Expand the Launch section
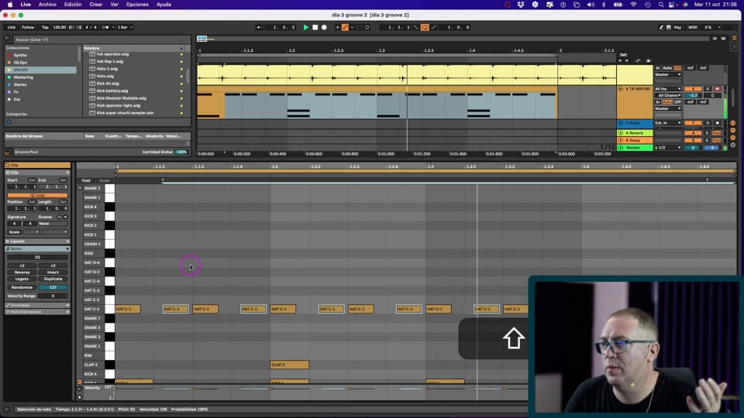This screenshot has width=744, height=418. (x=37, y=242)
